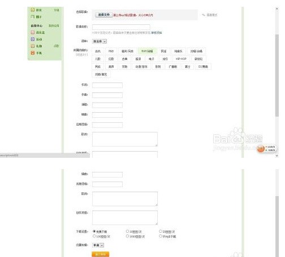The width and height of the screenshot is (285, 257).
Task: Focus the 作词 lyricist input field
Action: point(107,85)
